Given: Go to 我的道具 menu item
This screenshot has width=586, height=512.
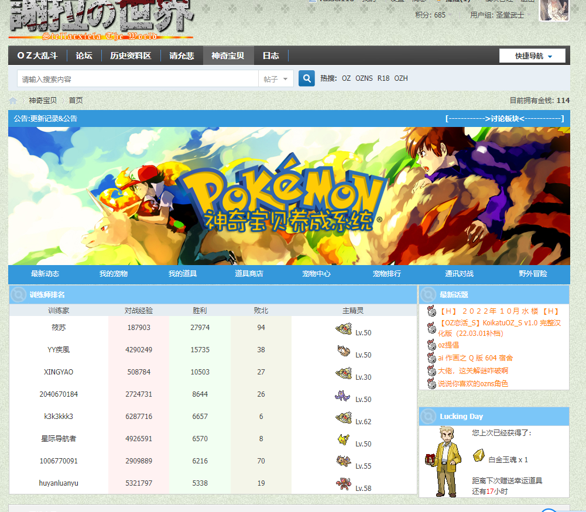Looking at the screenshot, I should tap(183, 274).
